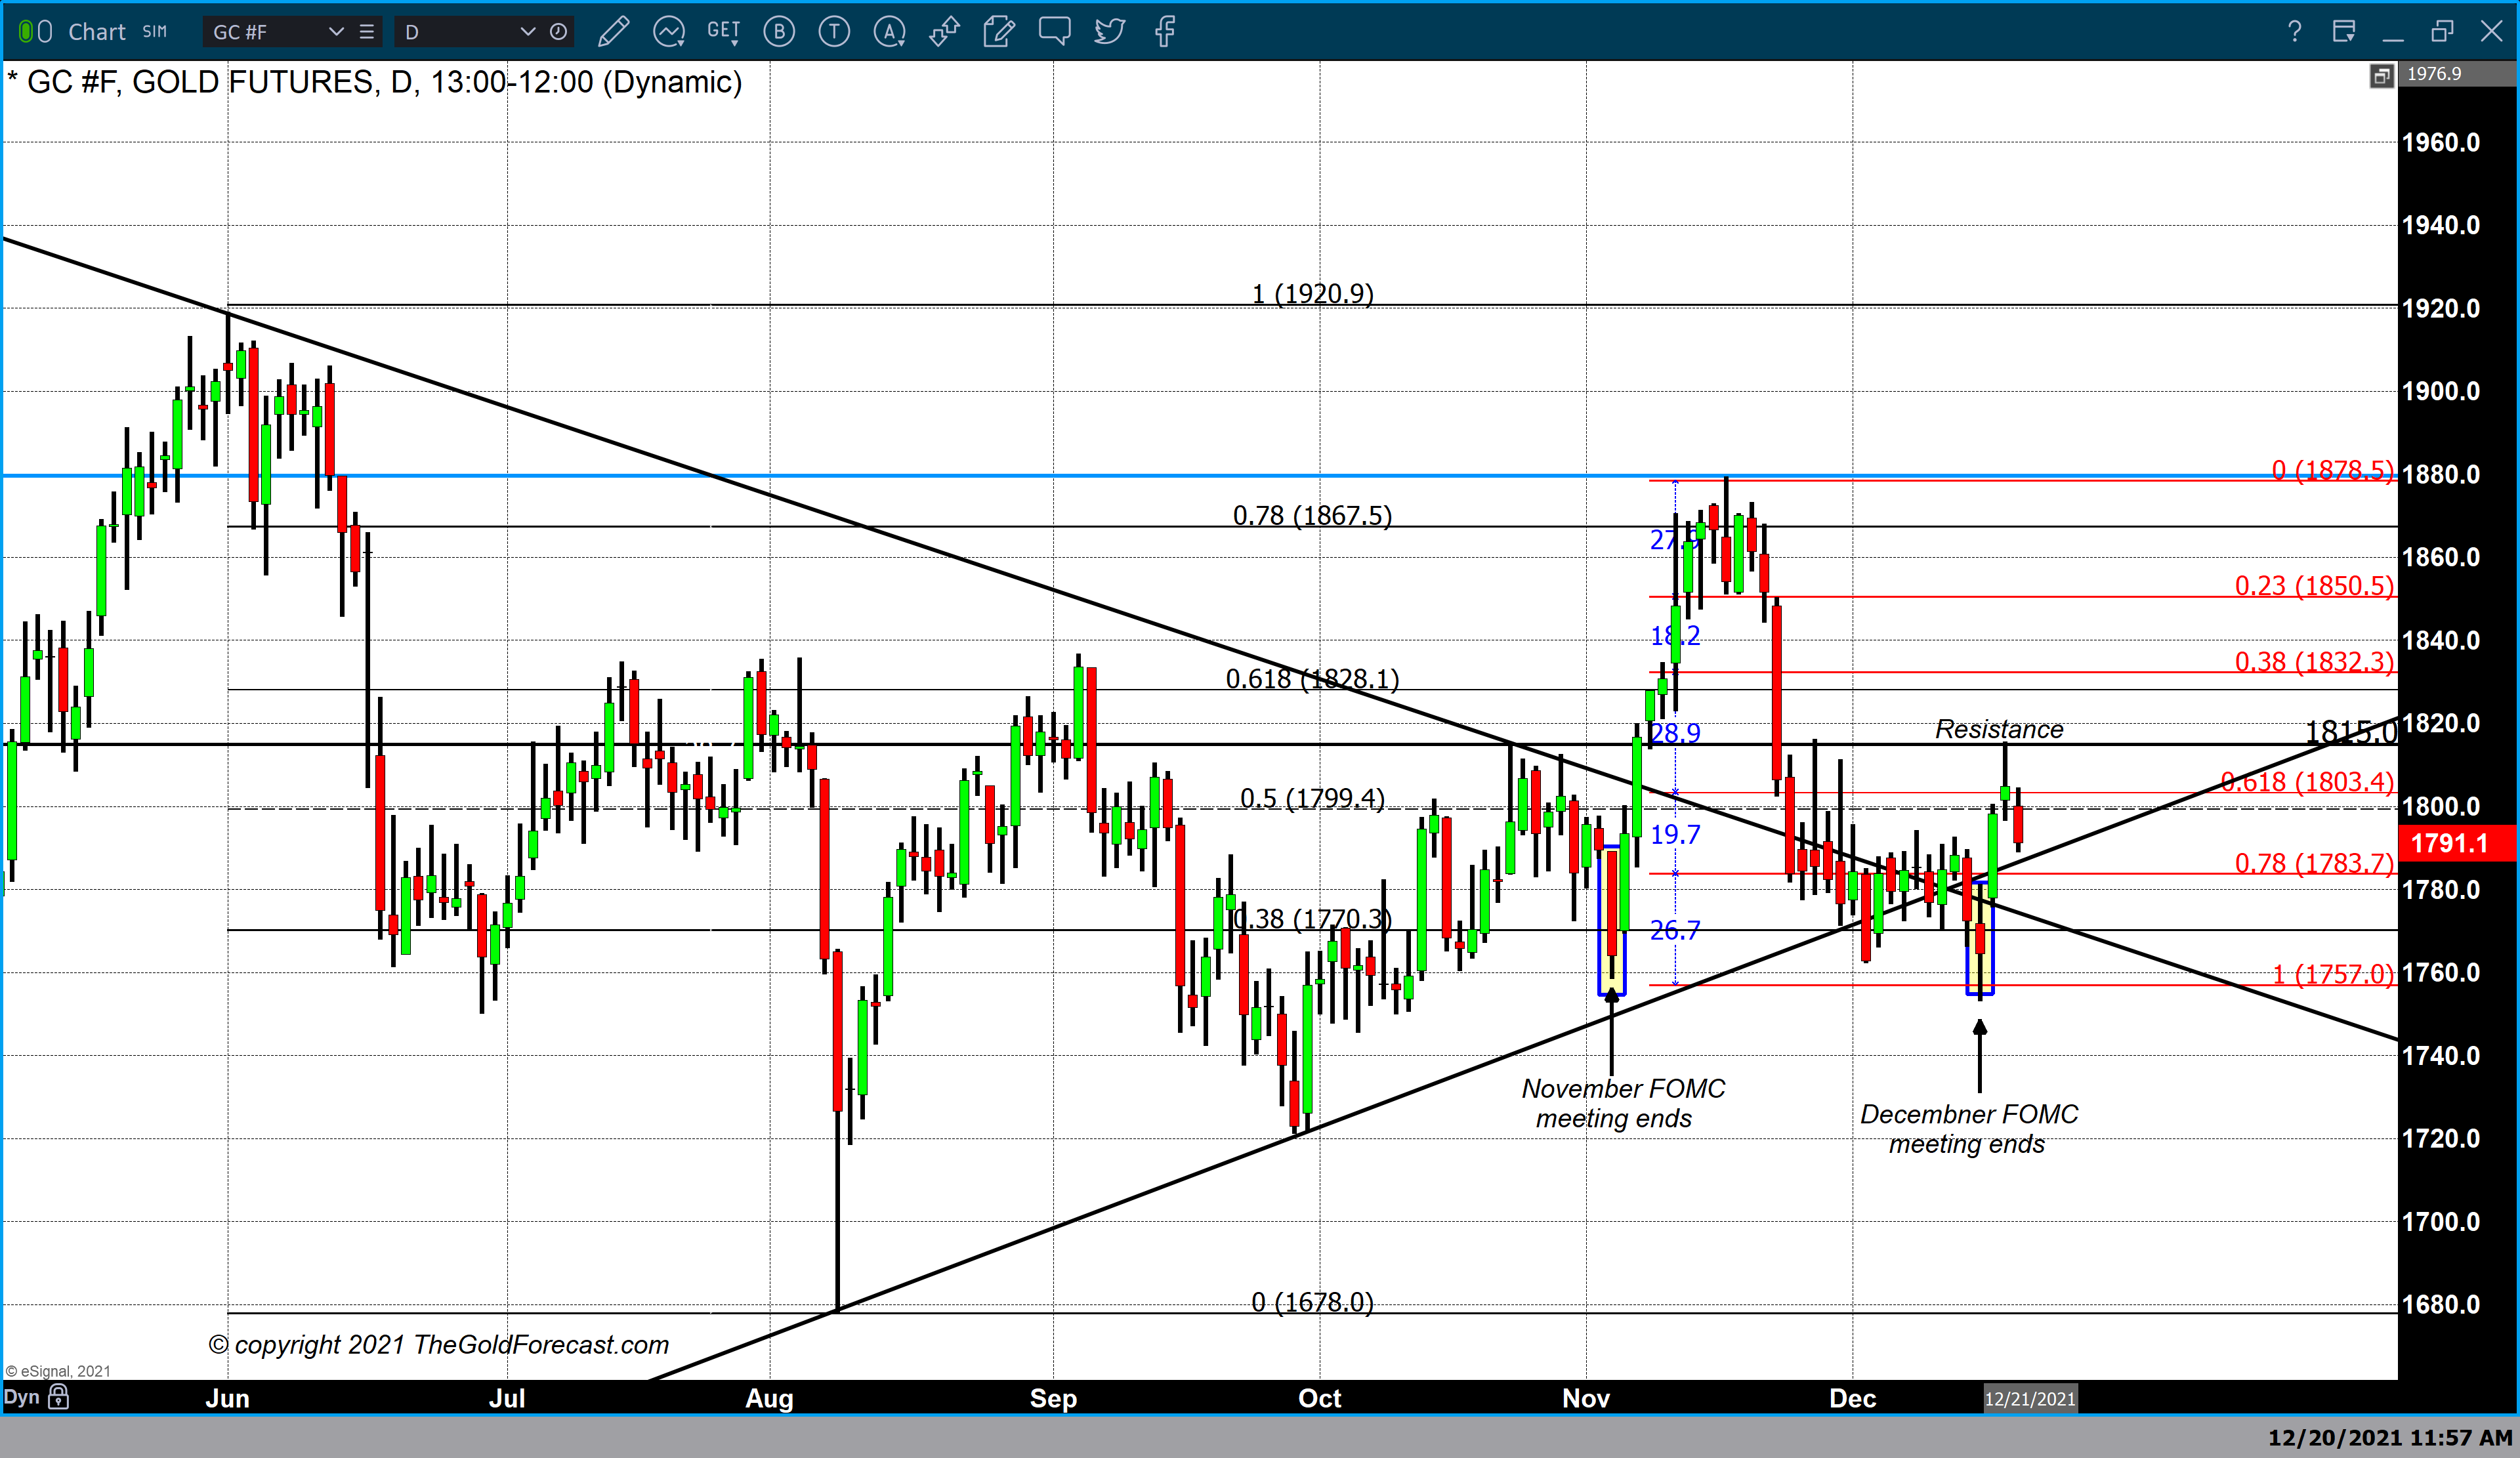Image resolution: width=2520 pixels, height=1458 pixels.
Task: Open the page layout menu icon
Action: pos(2343,32)
